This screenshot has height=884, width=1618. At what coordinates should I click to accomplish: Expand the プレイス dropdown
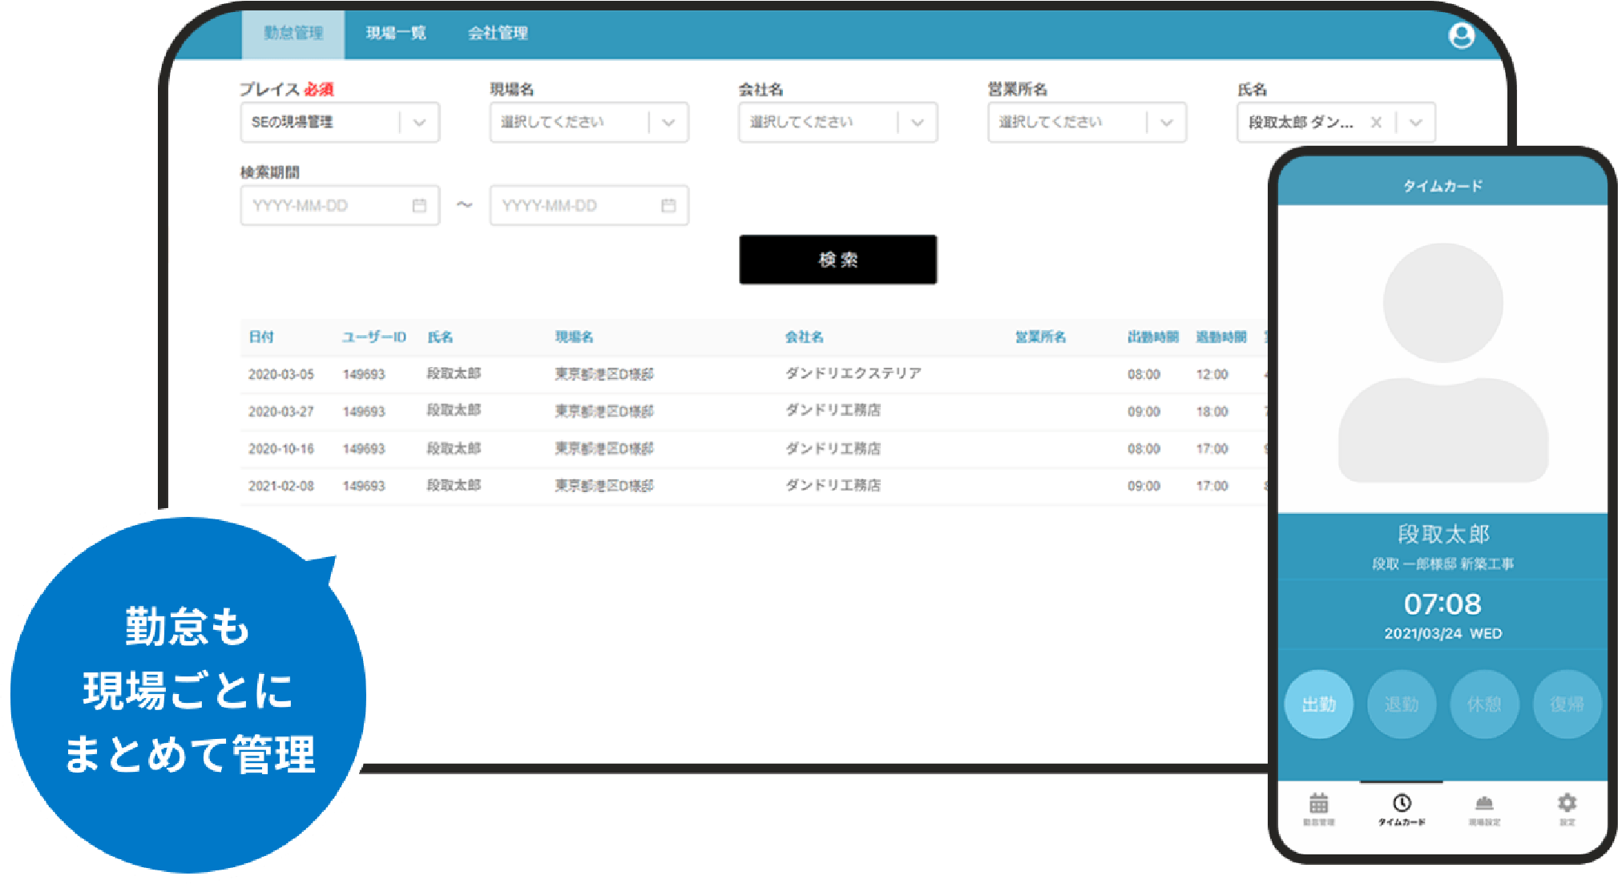coord(419,123)
